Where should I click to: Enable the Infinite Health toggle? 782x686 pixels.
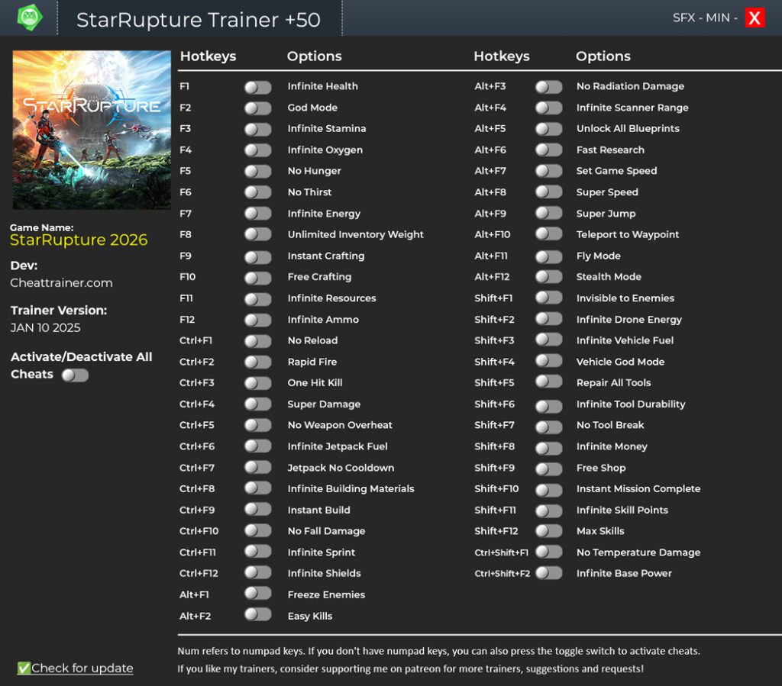tap(258, 87)
